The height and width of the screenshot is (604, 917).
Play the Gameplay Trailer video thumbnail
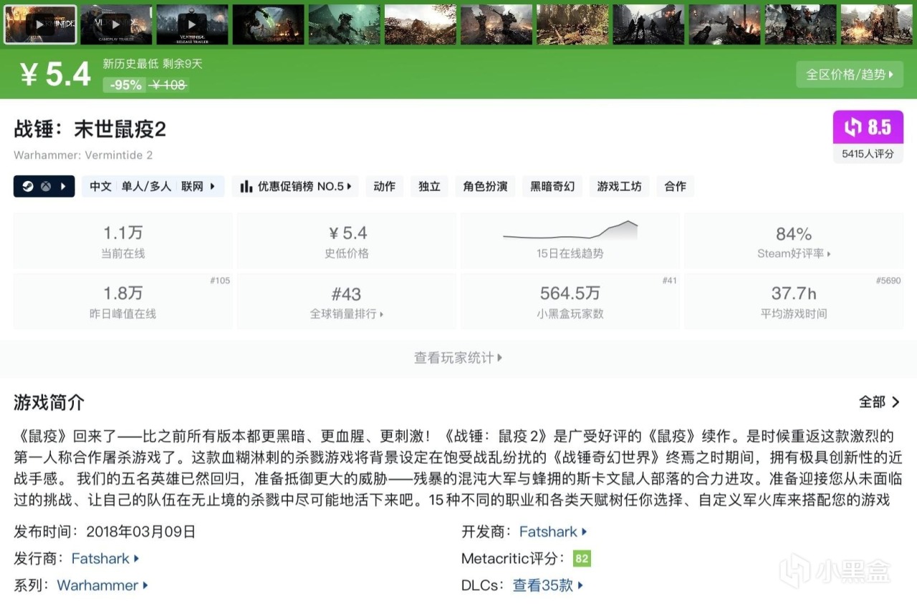(116, 25)
